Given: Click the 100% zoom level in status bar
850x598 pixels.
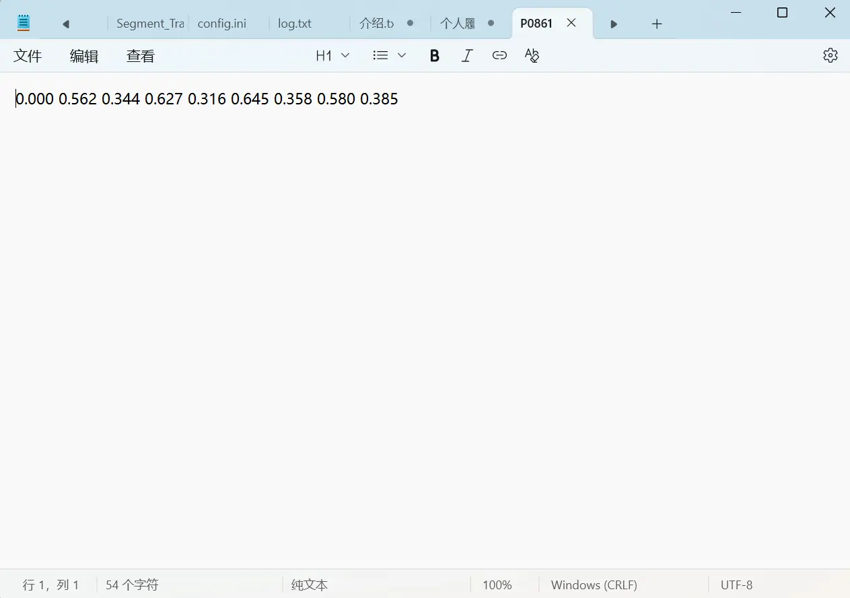Looking at the screenshot, I should 497,585.
